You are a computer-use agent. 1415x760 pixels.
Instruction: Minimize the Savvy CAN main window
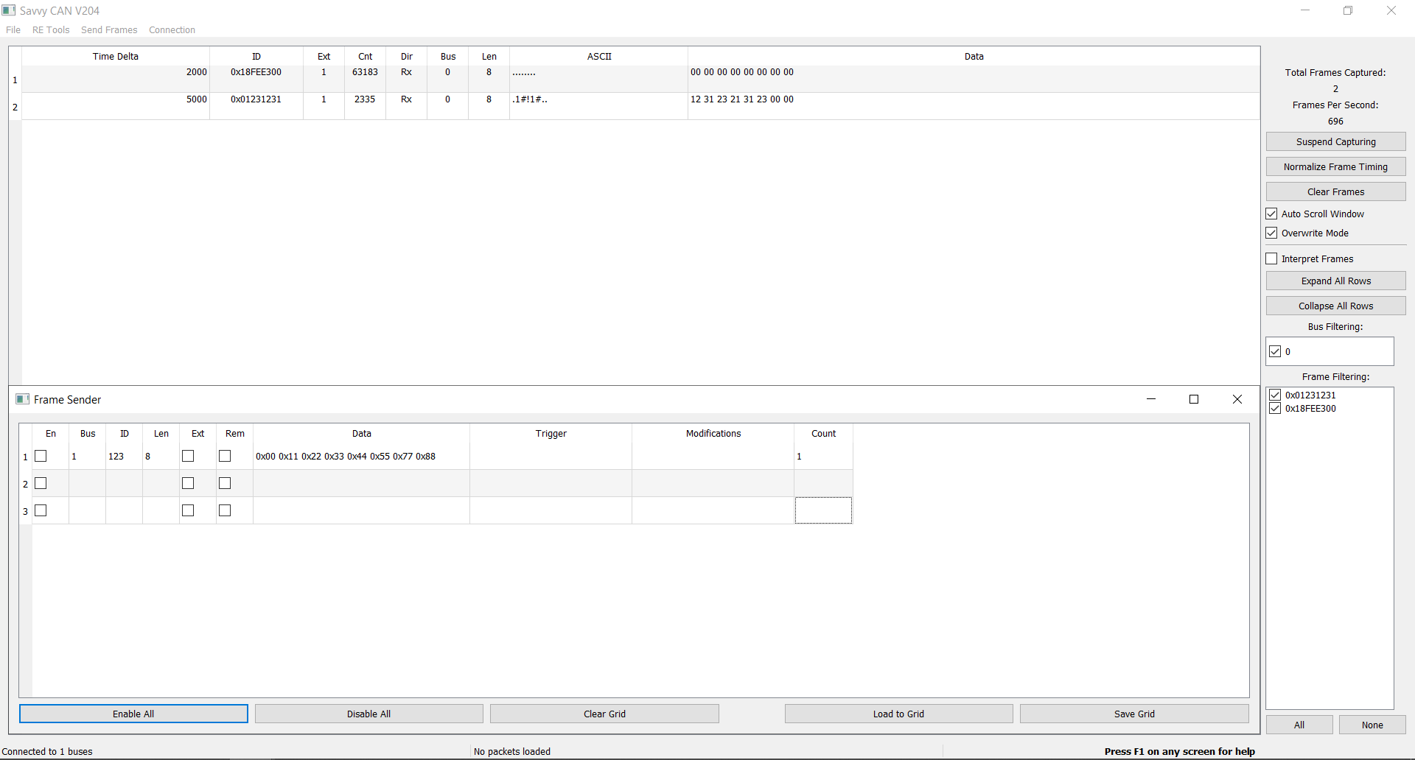pos(1305,10)
